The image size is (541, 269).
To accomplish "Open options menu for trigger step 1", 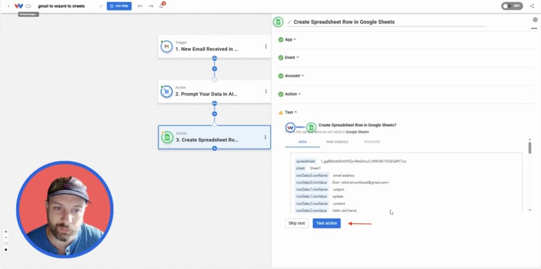I will tap(266, 46).
